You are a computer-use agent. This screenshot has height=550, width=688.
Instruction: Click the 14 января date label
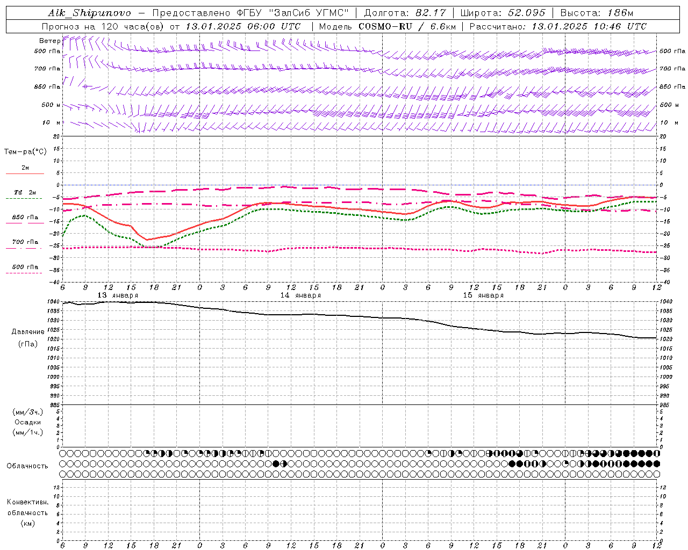(x=300, y=295)
